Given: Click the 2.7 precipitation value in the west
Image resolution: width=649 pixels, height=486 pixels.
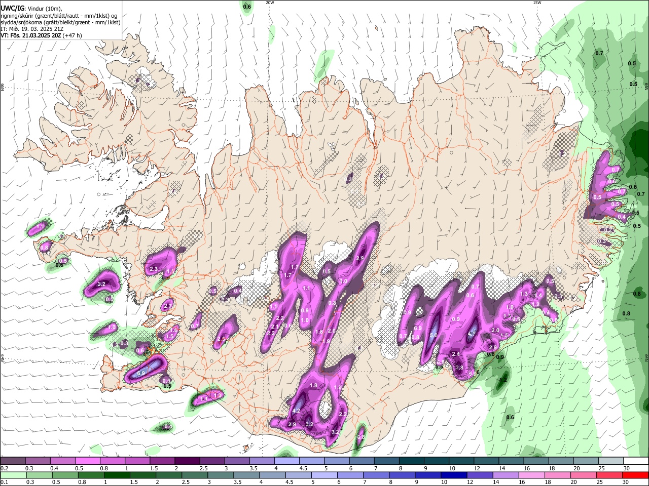Looking at the screenshot, I should click(167, 306).
